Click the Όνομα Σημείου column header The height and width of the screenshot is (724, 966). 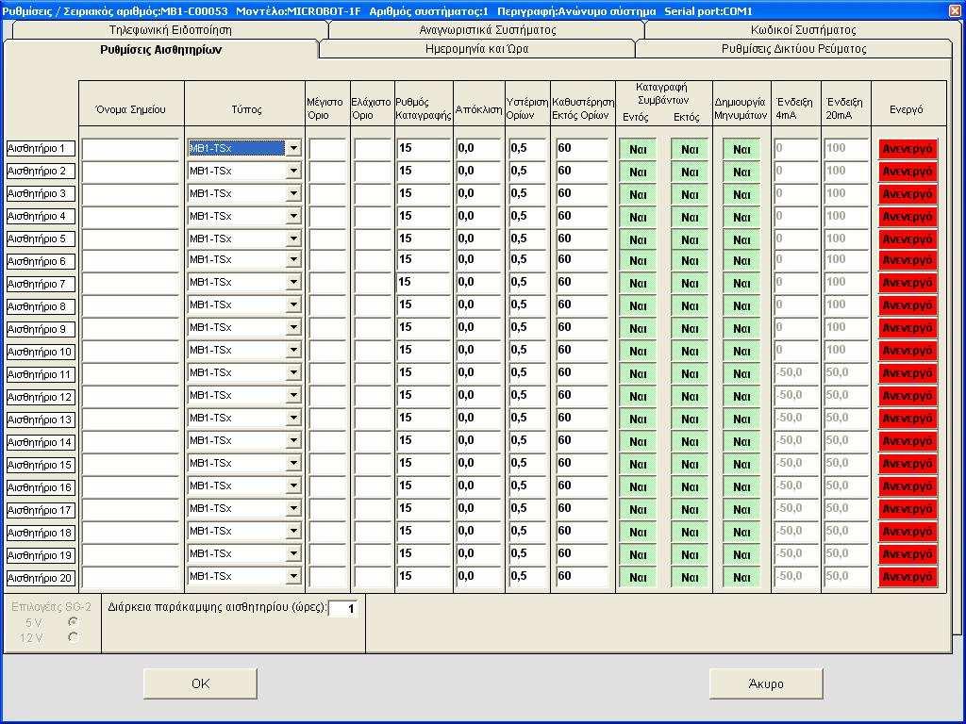tap(130, 109)
